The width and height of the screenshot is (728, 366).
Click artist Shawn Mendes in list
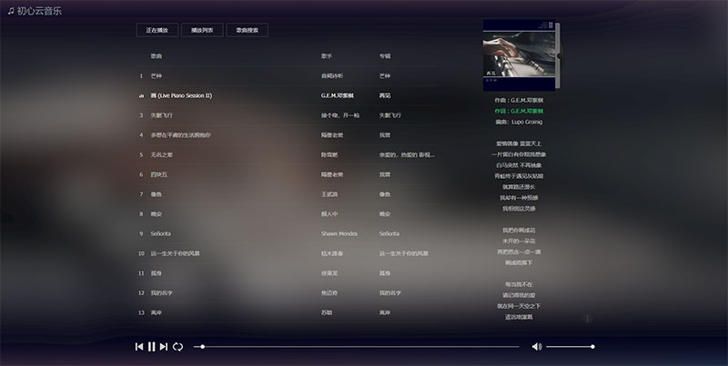pyautogui.click(x=339, y=233)
